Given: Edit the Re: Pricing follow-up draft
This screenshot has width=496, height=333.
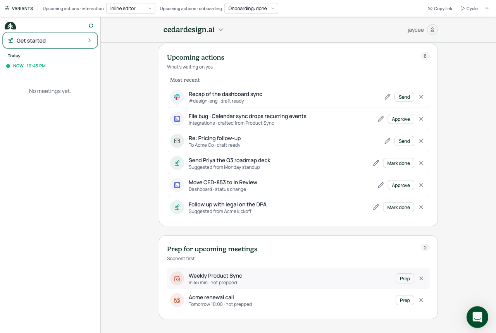Looking at the screenshot, I should pyautogui.click(x=387, y=141).
